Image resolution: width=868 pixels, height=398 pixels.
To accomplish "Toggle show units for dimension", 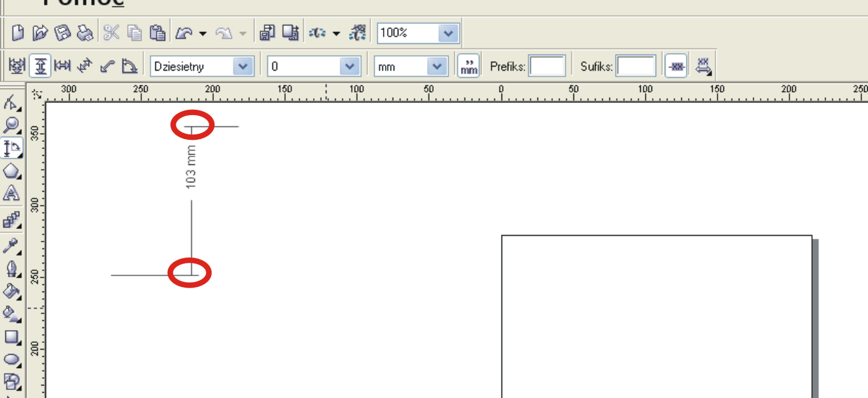I will (x=469, y=66).
